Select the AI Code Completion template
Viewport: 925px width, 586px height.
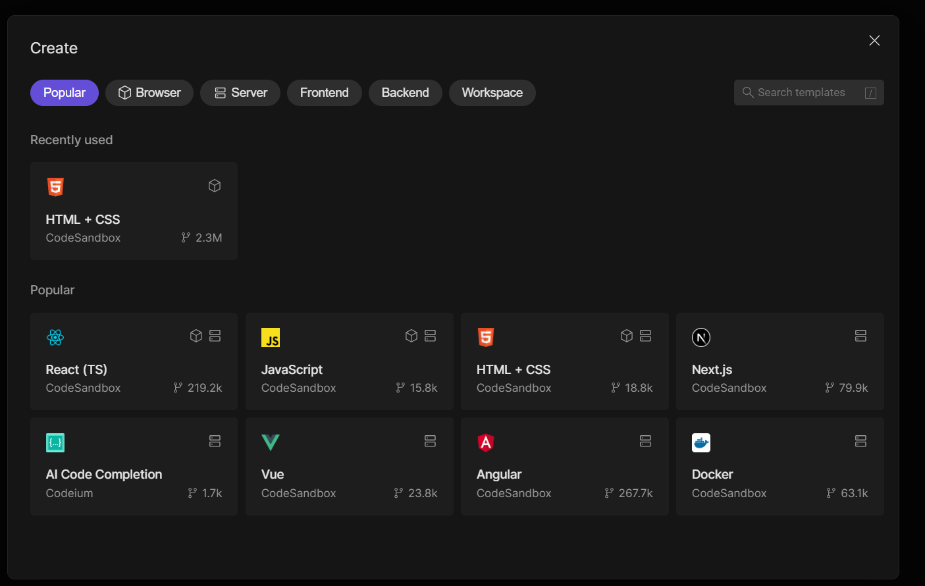[134, 466]
